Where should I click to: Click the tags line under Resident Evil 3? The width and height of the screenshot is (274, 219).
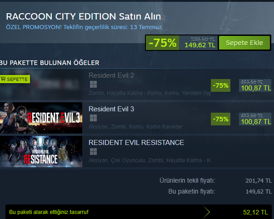(135, 127)
